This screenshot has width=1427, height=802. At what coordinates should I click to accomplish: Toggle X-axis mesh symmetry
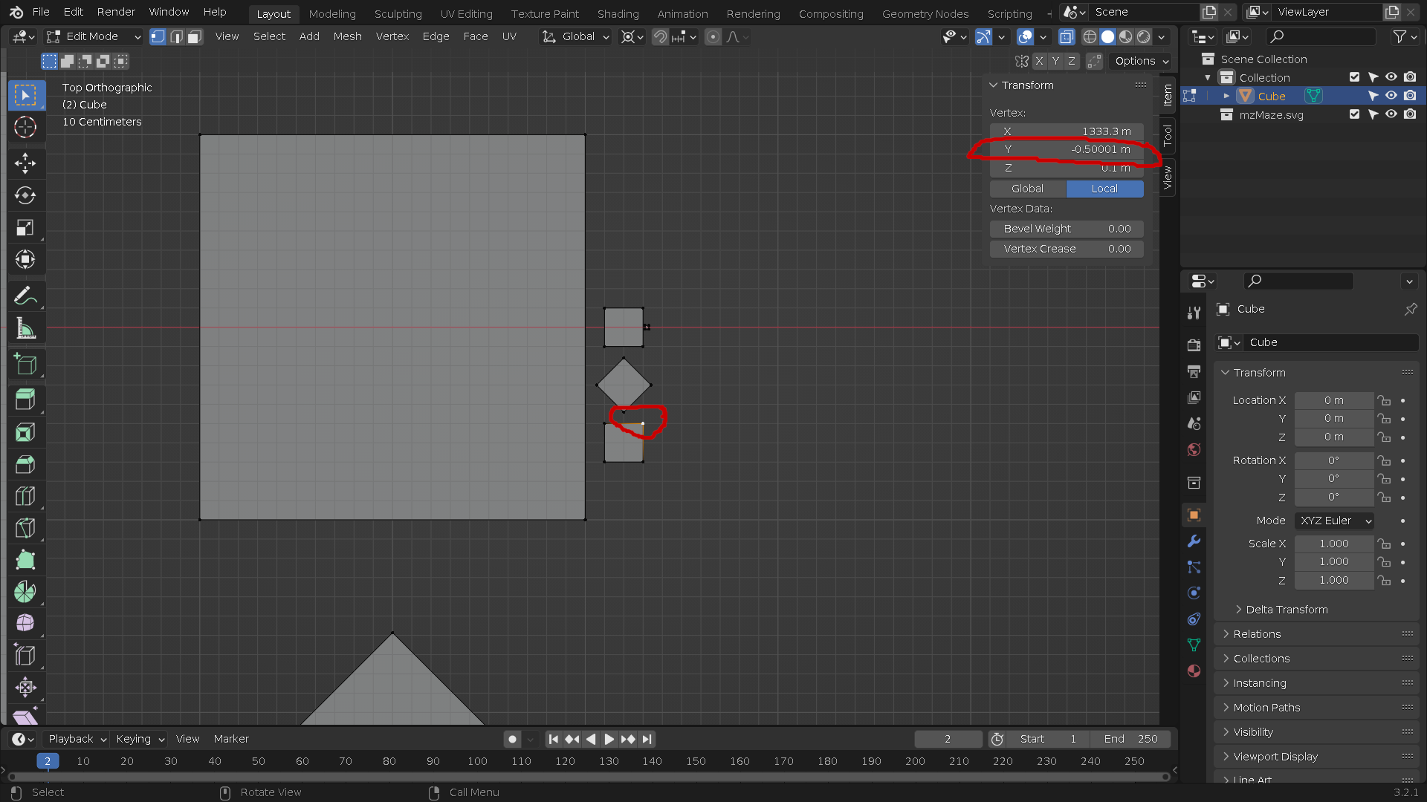pyautogui.click(x=1039, y=61)
